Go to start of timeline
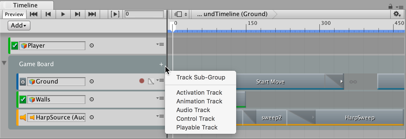This screenshot has width=406, height=139. pos(33,14)
